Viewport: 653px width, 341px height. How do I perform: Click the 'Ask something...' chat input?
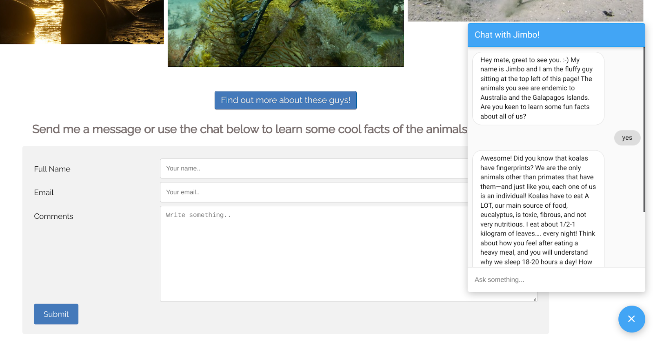(x=555, y=280)
